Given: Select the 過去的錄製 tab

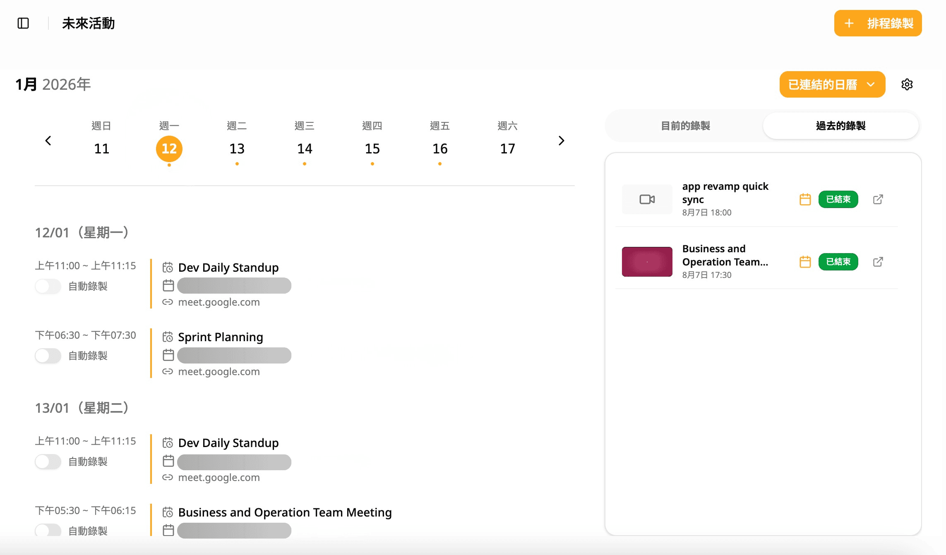Looking at the screenshot, I should [840, 126].
